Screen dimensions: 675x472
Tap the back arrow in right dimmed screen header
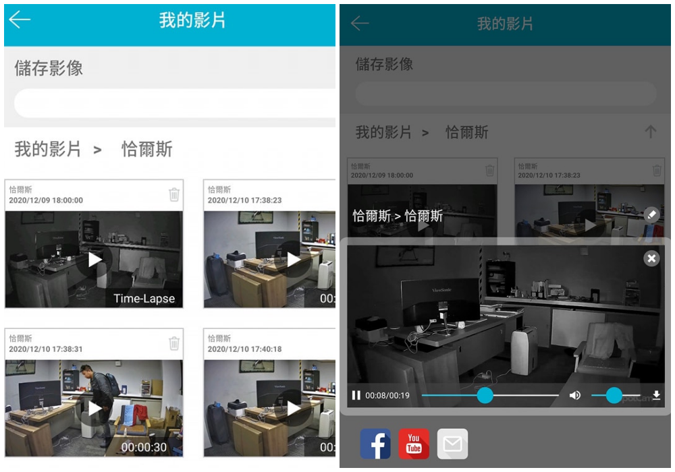point(360,23)
